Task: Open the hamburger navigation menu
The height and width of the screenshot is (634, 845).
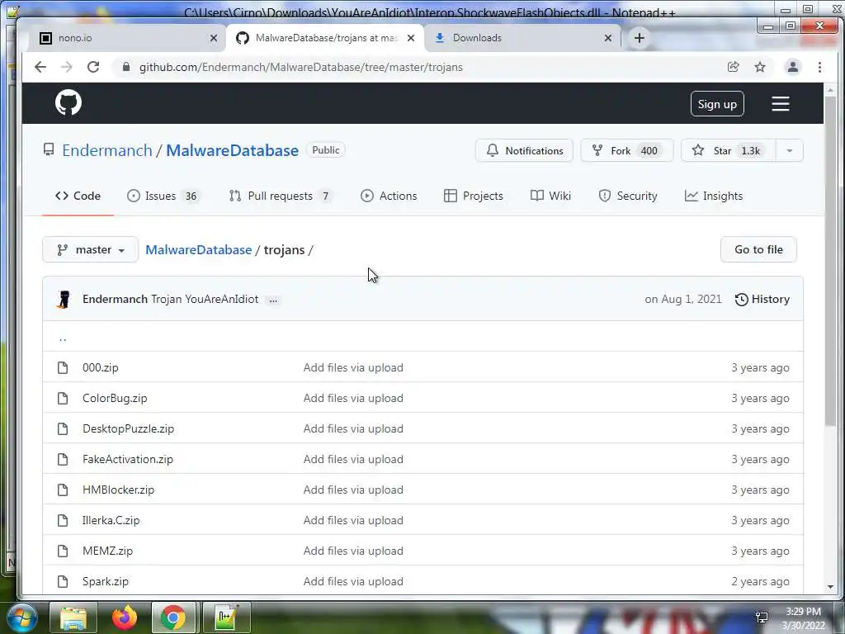Action: tap(781, 103)
